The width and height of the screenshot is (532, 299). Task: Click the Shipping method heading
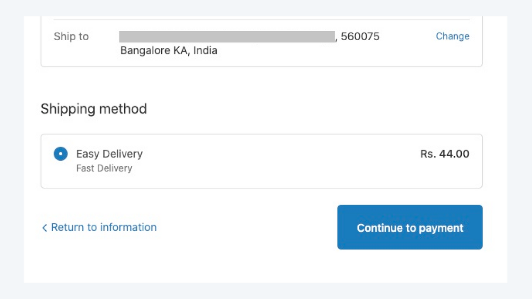[x=94, y=109]
